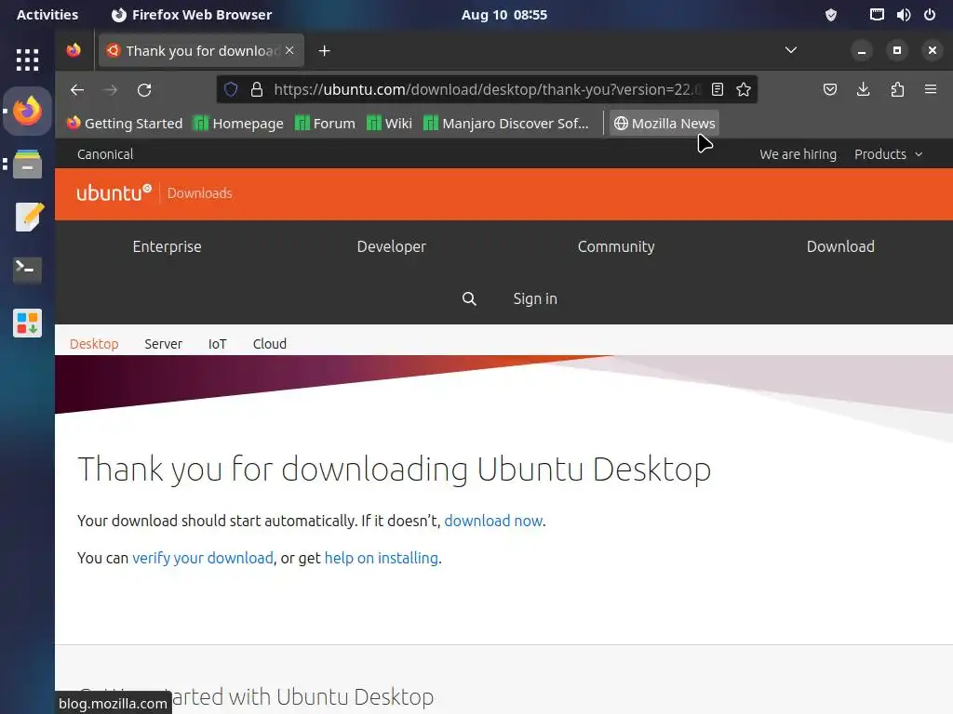Open Terminal from the dock
The width and height of the screenshot is (953, 714).
tap(27, 270)
